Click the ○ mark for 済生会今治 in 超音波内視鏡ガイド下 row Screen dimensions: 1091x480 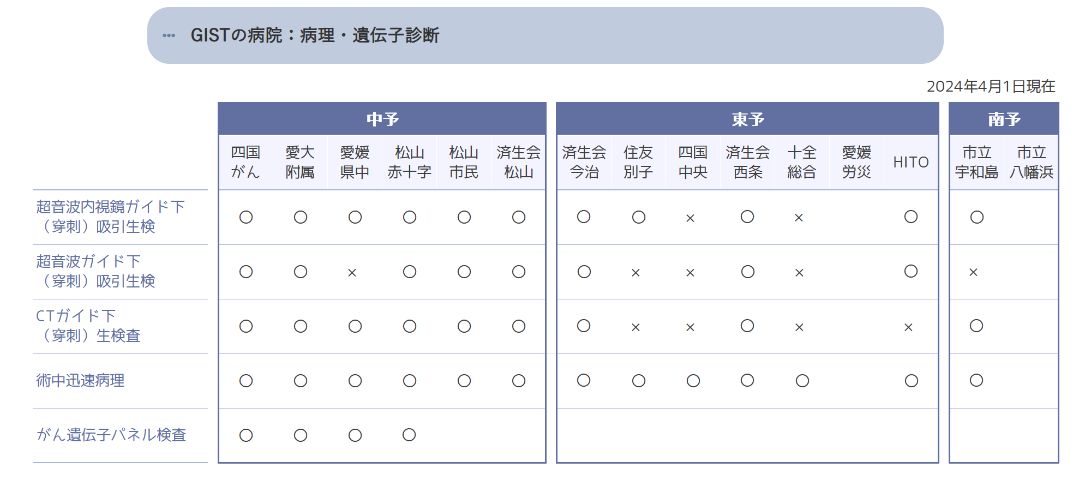(584, 217)
